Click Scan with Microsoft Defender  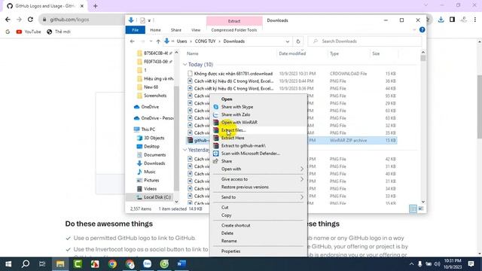point(251,154)
